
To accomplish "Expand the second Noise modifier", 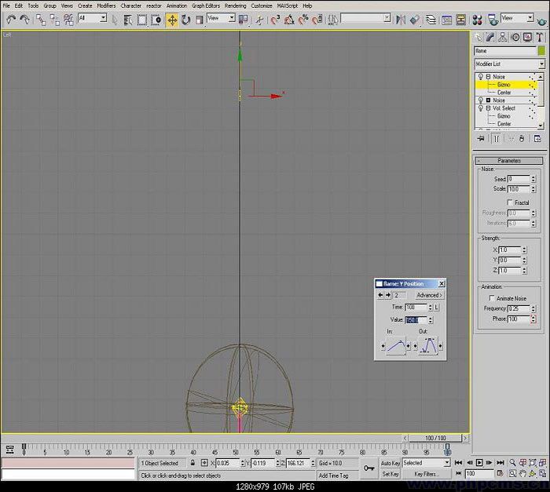I will (488, 100).
